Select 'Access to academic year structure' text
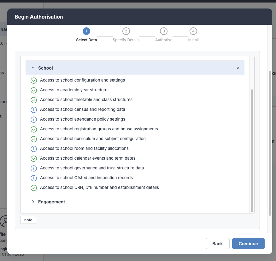276x261 pixels. [73, 90]
